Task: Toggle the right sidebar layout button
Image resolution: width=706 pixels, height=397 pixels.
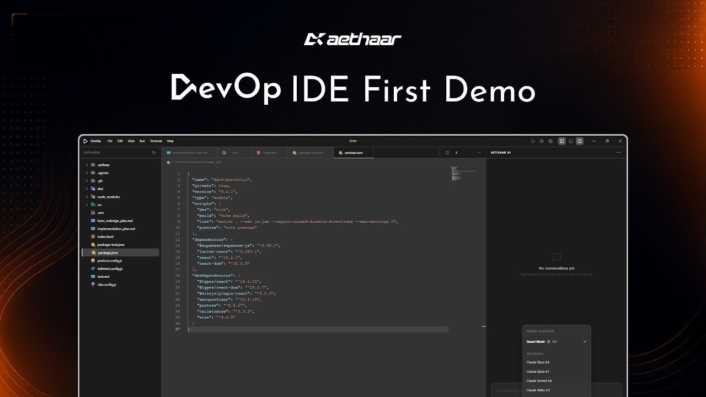Action: [x=580, y=141]
